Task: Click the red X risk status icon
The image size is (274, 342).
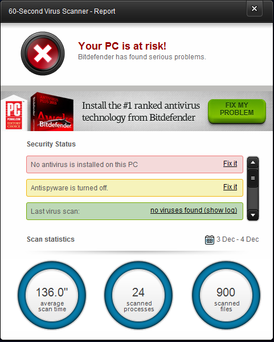Action: click(43, 54)
